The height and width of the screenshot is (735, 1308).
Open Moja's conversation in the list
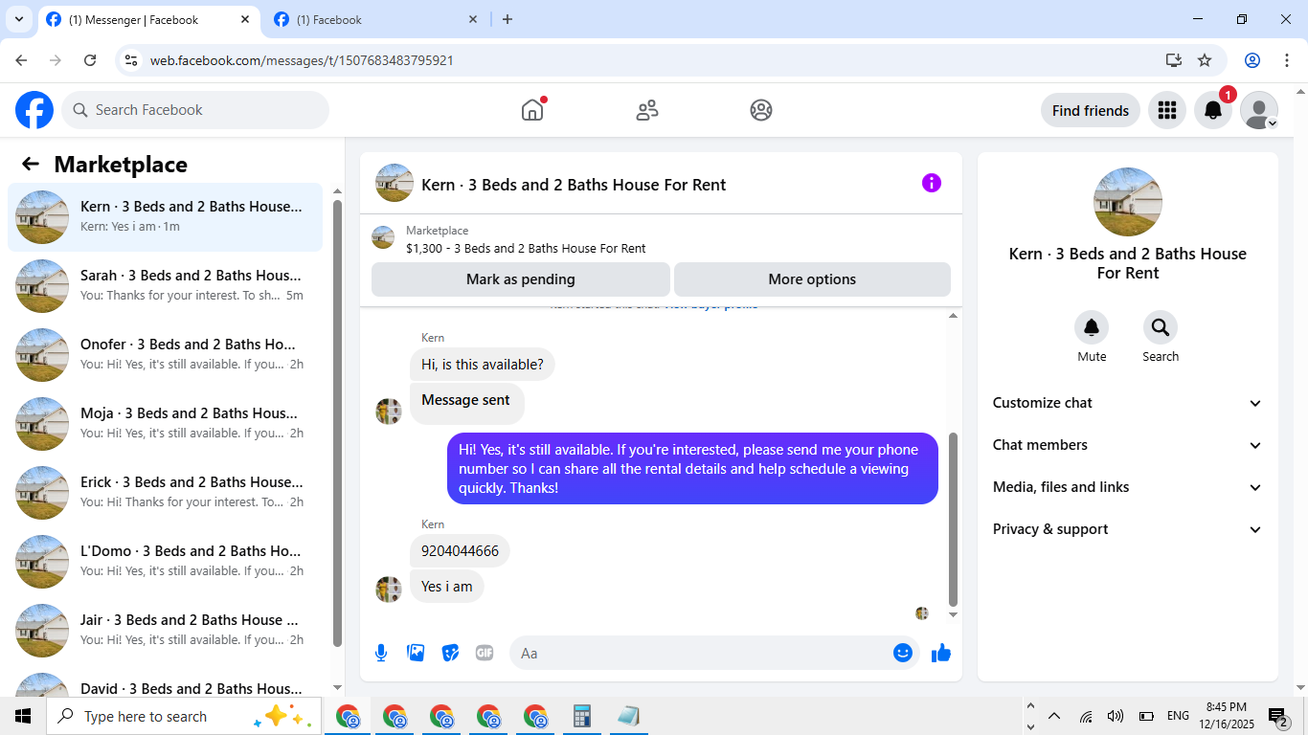[165, 424]
